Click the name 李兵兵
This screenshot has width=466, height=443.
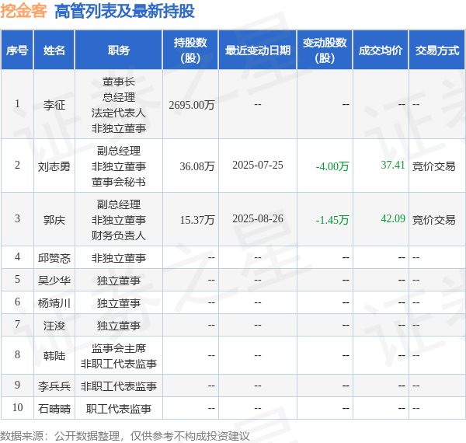click(54, 386)
